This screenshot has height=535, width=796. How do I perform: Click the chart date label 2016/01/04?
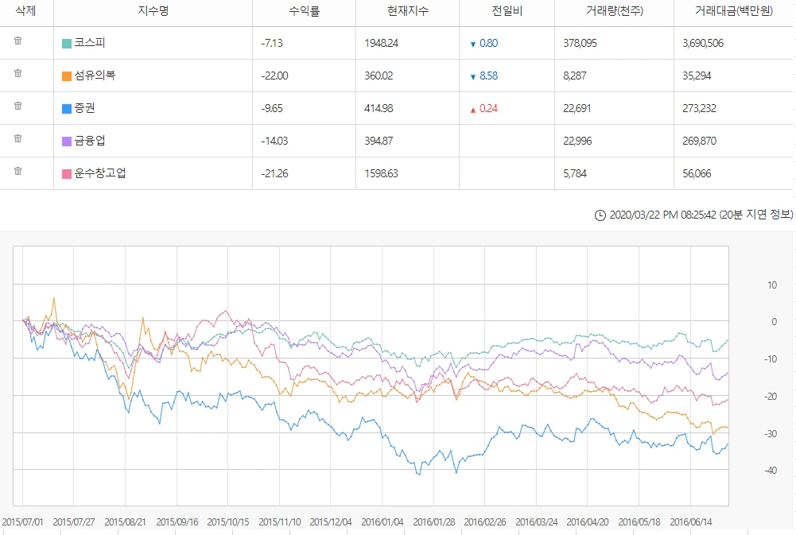(382, 521)
